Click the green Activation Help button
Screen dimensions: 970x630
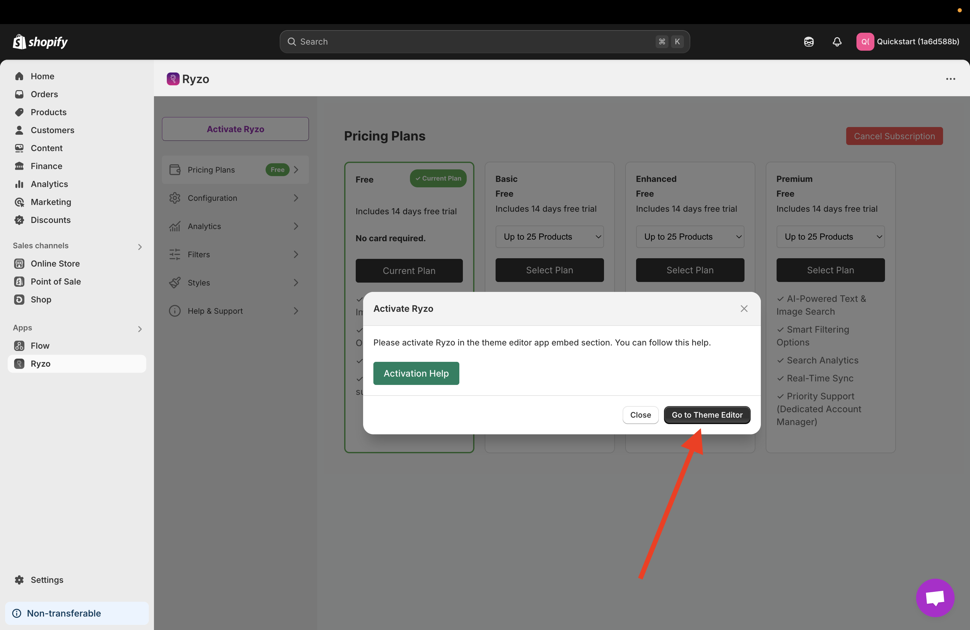click(416, 373)
